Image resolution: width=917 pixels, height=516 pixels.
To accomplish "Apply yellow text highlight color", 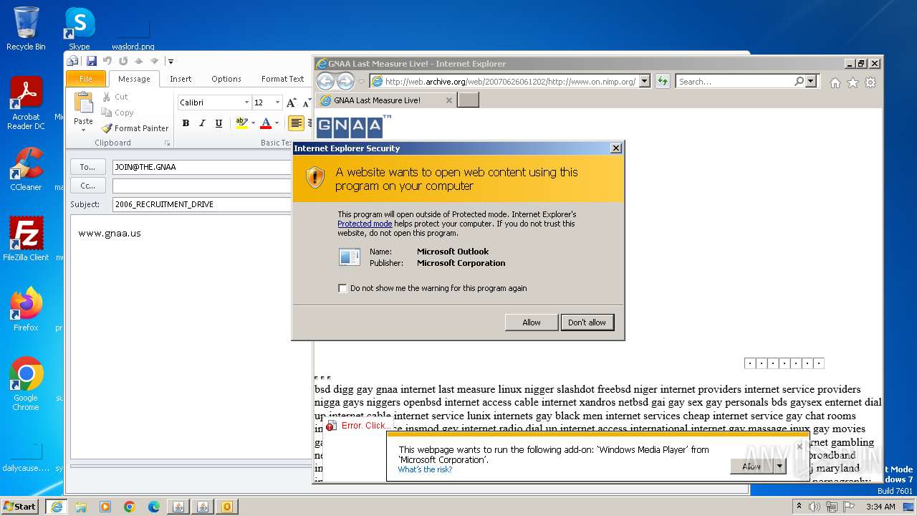I will click(x=241, y=123).
